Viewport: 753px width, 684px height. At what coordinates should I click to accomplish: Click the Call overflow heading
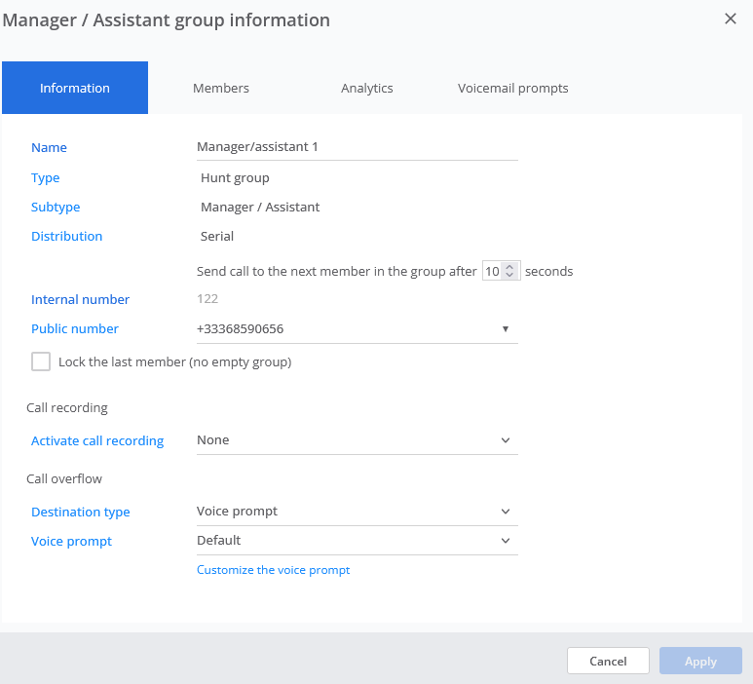64,478
